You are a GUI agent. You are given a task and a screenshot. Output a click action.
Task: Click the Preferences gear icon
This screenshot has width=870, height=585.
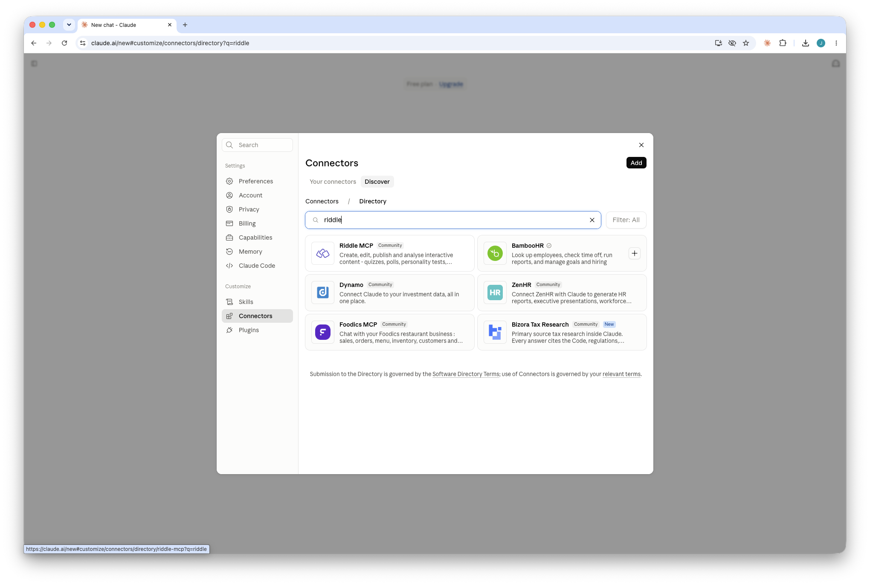coord(229,181)
